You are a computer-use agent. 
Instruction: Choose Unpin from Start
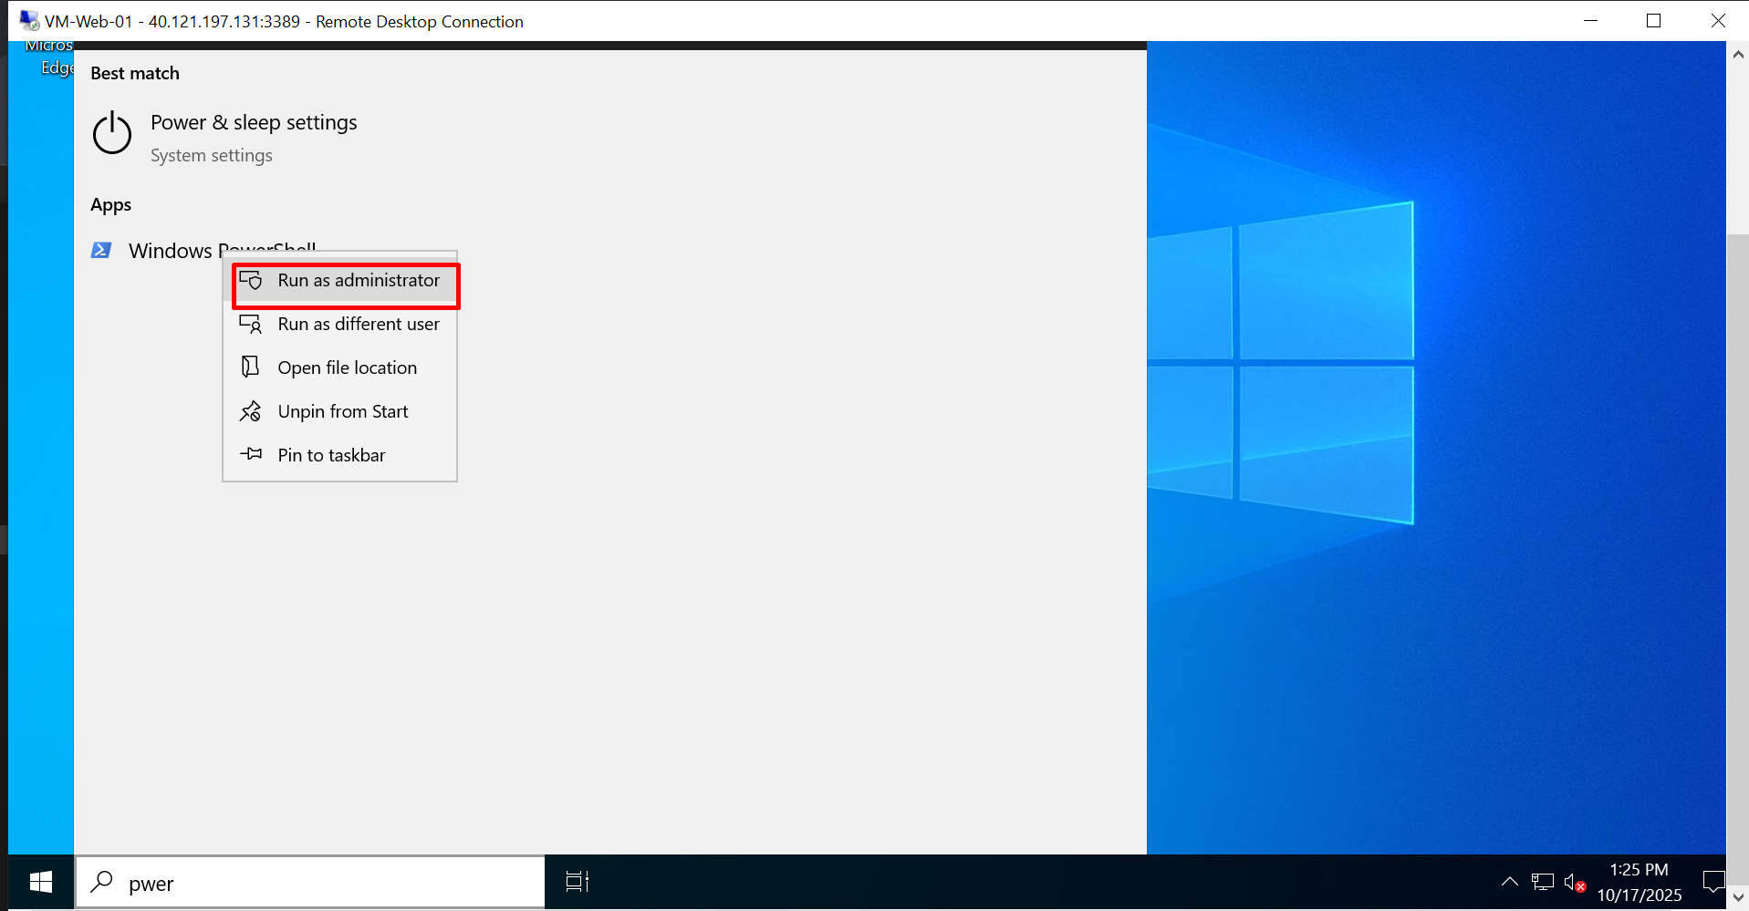coord(342,412)
